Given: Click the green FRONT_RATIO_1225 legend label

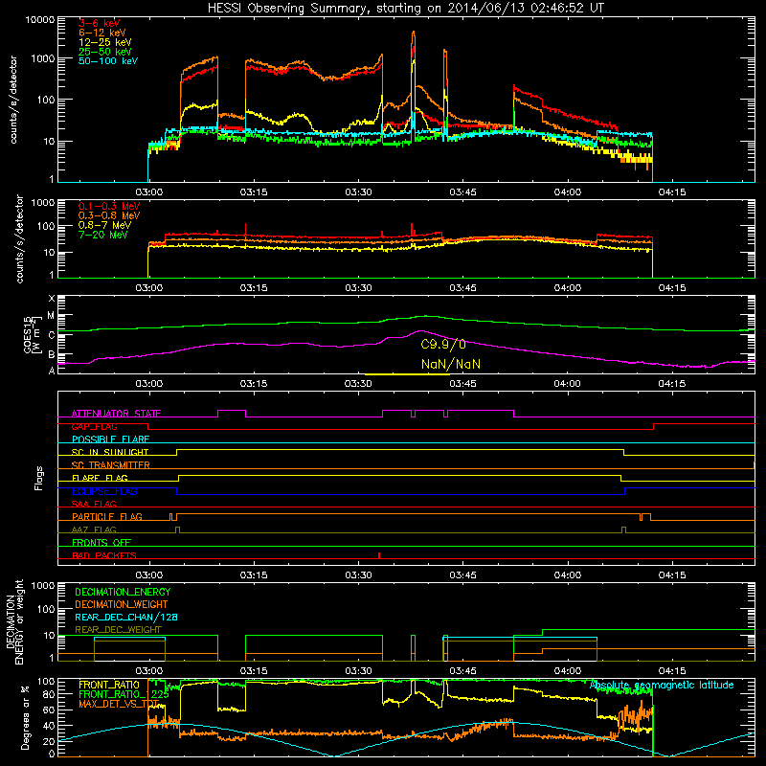Looking at the screenshot, I should coord(124,694).
